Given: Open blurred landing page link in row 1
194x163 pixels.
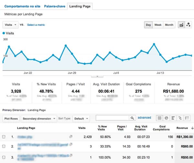Looking at the screenshot, I should click(25, 137).
